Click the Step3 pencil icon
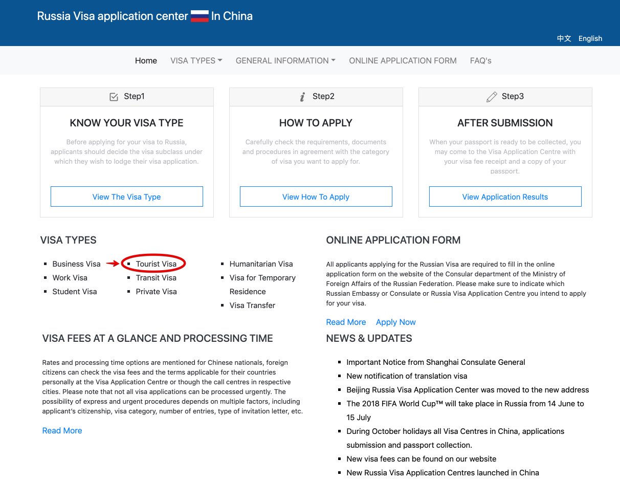620x481 pixels. (492, 97)
